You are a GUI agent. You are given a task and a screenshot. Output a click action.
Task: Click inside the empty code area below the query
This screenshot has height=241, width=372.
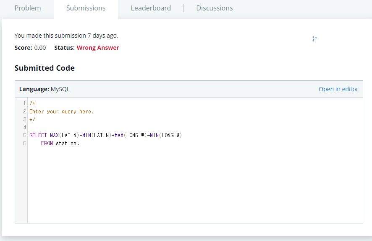coord(194,185)
